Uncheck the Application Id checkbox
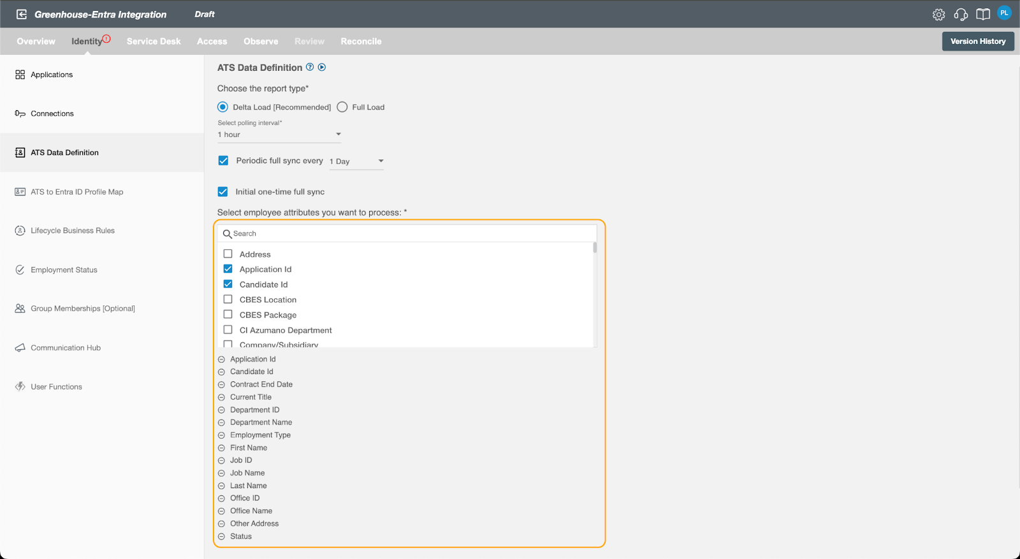 (228, 269)
